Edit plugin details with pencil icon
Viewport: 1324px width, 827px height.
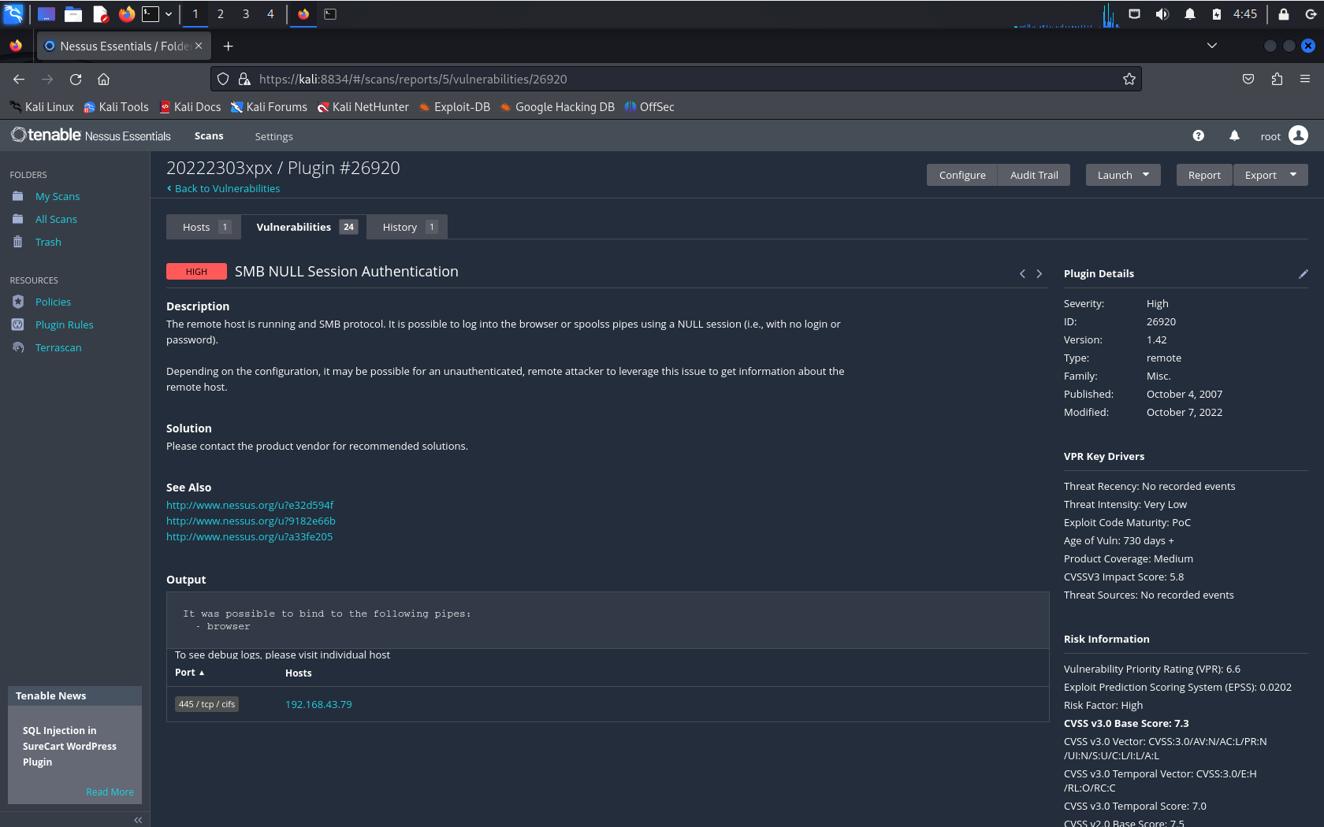1303,273
